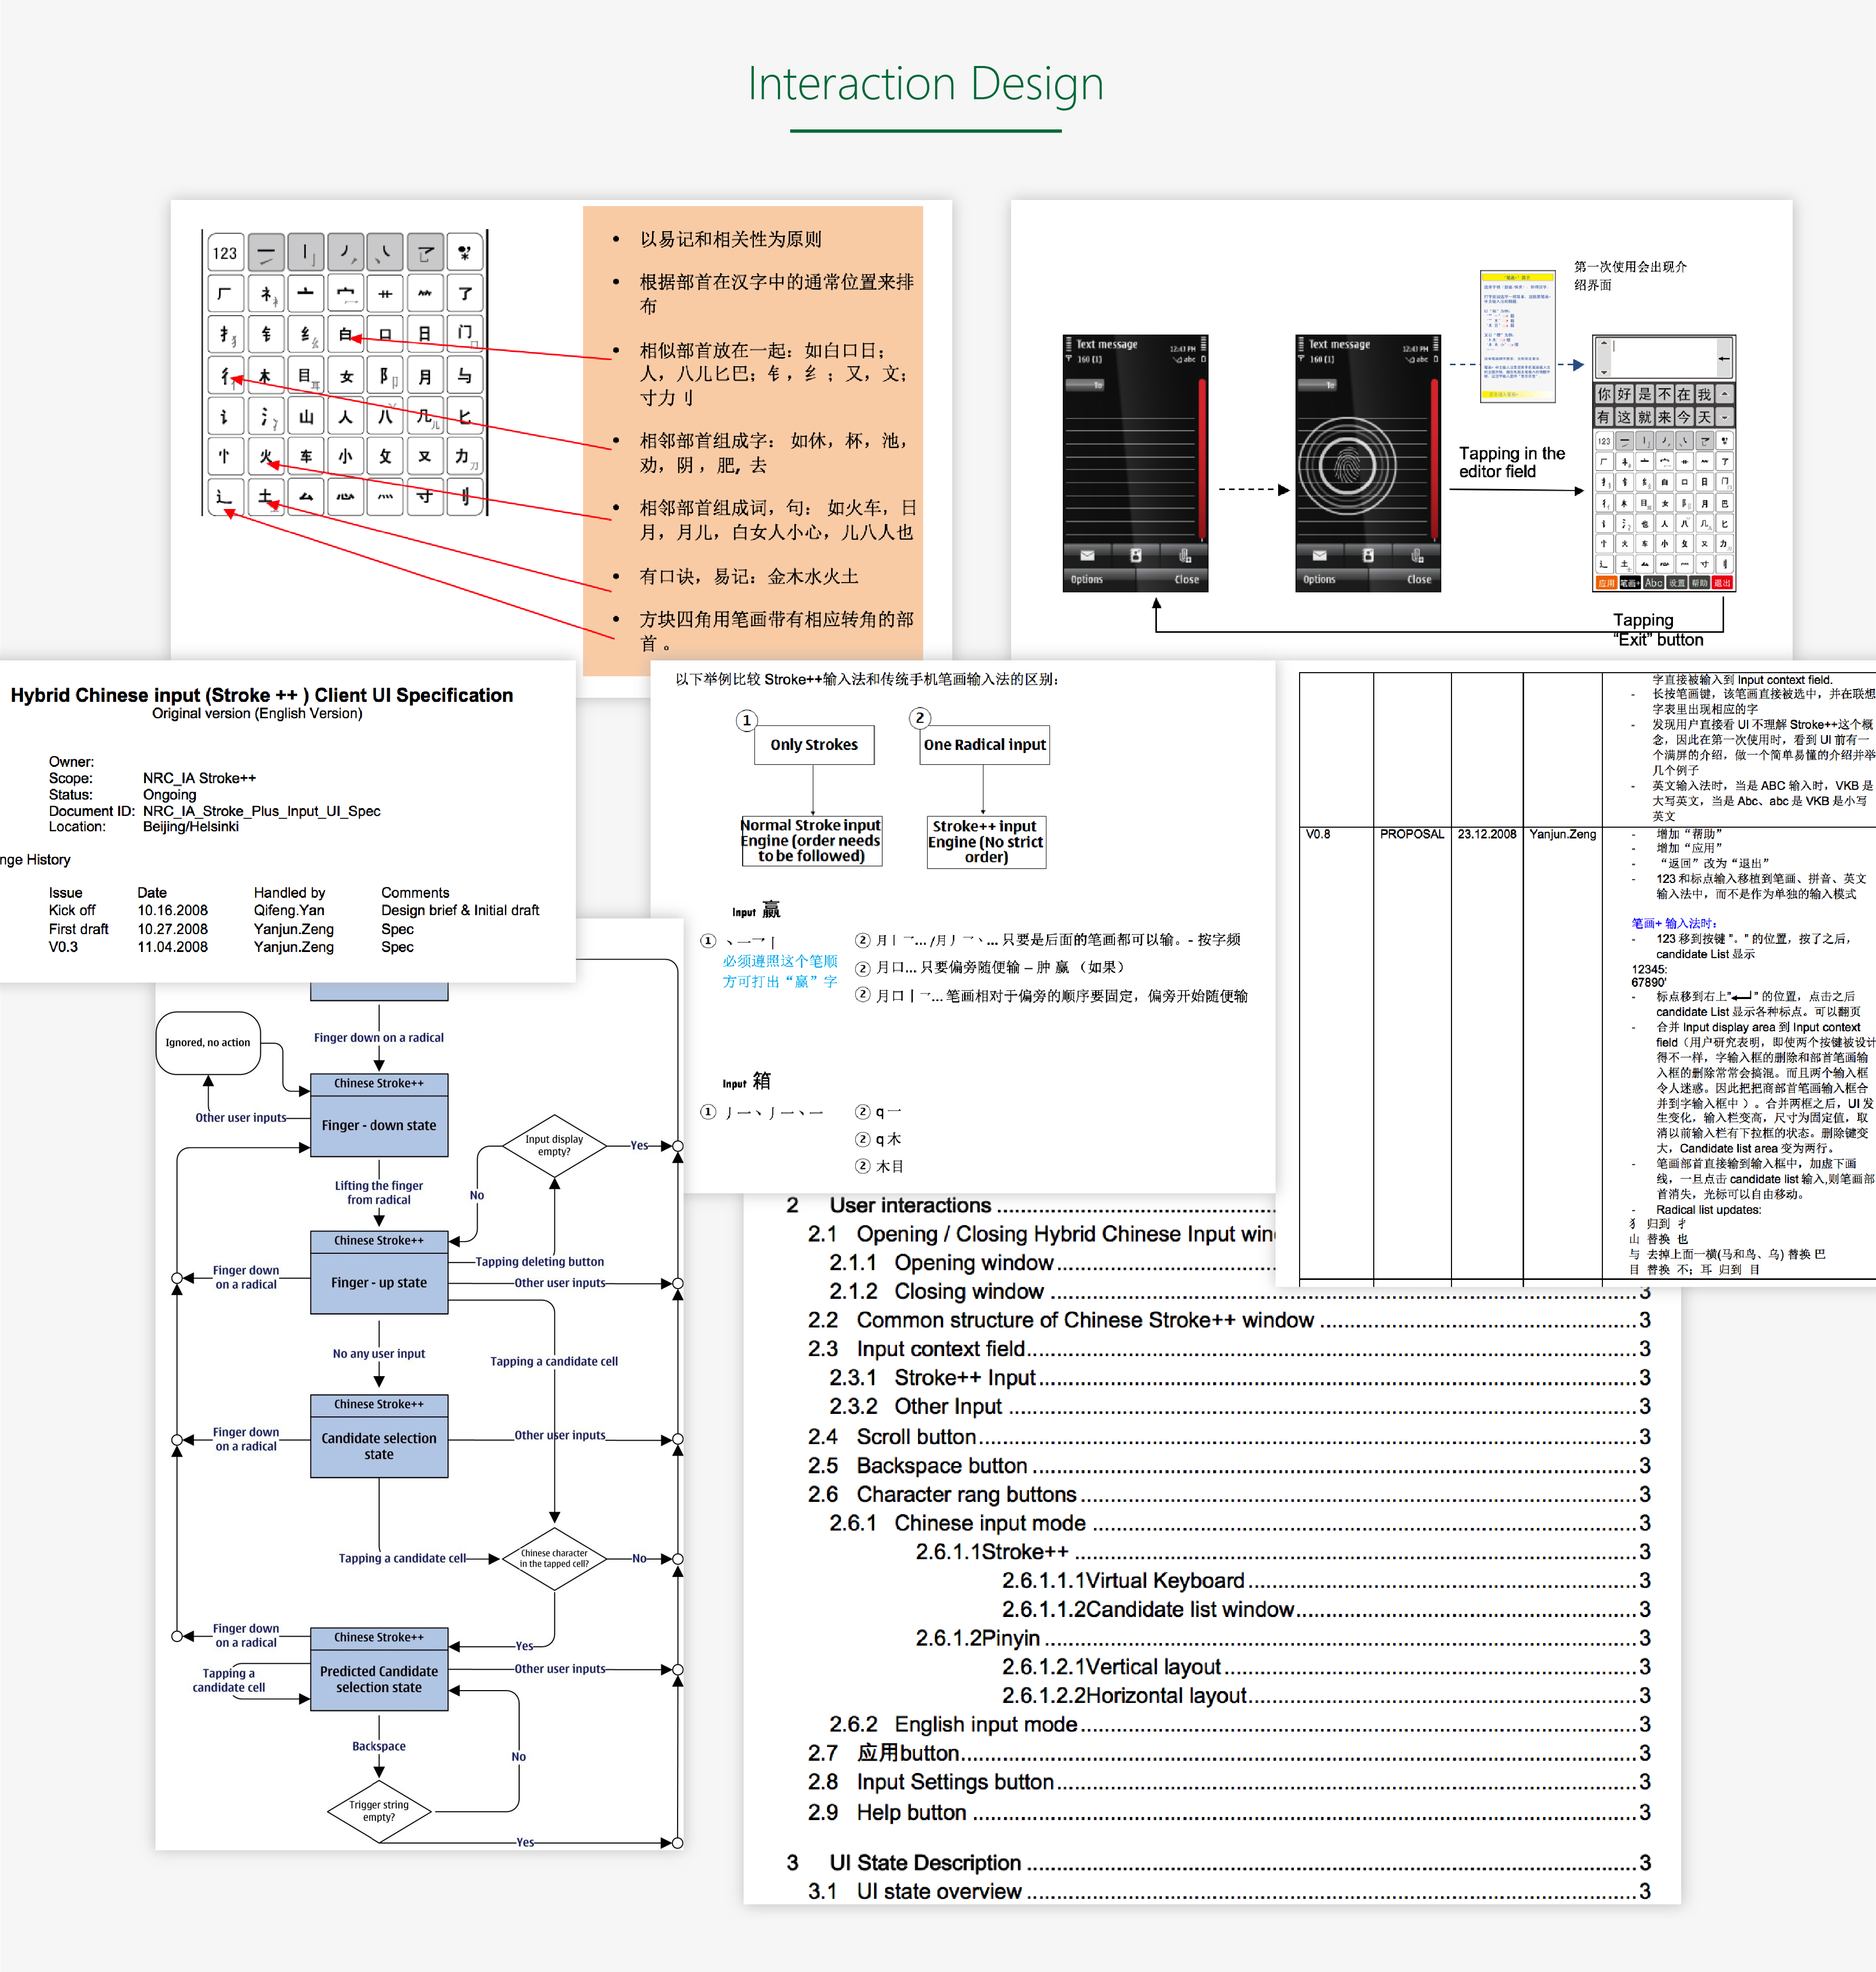Image resolution: width=1876 pixels, height=1972 pixels.
Task: Tap the 设置 settings button
Action: click(1677, 583)
